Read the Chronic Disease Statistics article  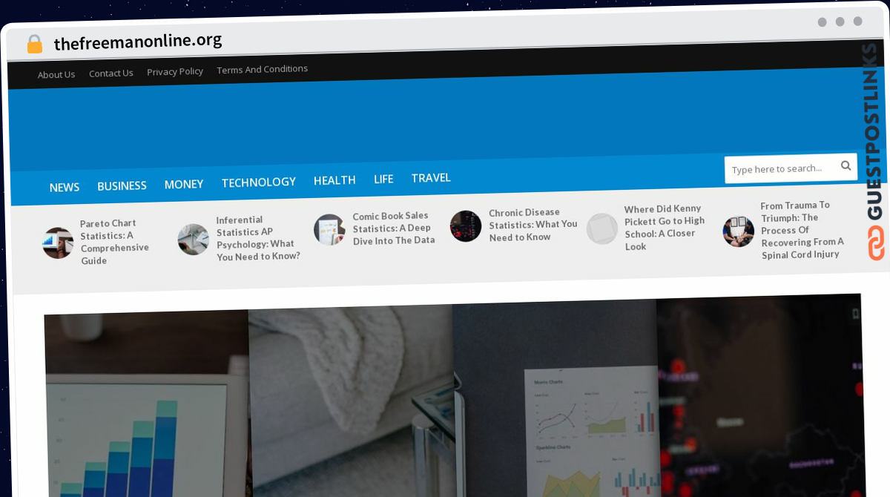(533, 225)
